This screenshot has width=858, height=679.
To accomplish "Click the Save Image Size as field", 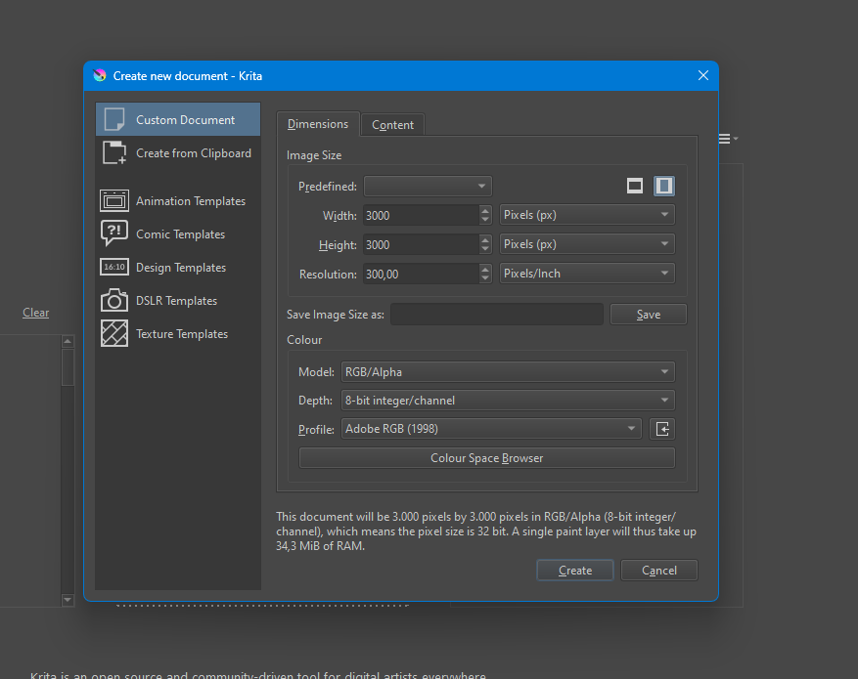I will pos(496,315).
